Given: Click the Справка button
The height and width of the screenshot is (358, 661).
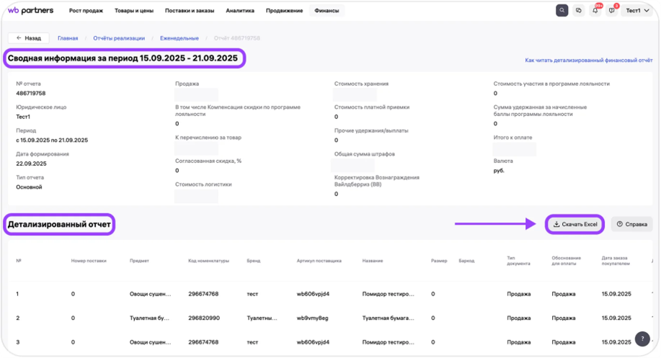Looking at the screenshot, I should [x=631, y=224].
